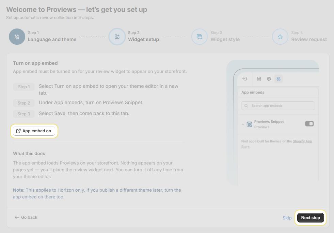Screen dimensions: 334x233
Task: Open the Review request step label
Action: point(309,39)
